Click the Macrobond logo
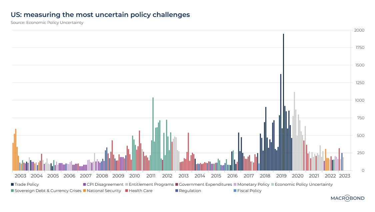The image size is (375, 212). [347, 198]
